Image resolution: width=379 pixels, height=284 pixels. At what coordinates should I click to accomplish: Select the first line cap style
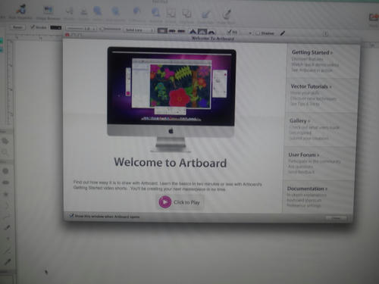click(162, 31)
